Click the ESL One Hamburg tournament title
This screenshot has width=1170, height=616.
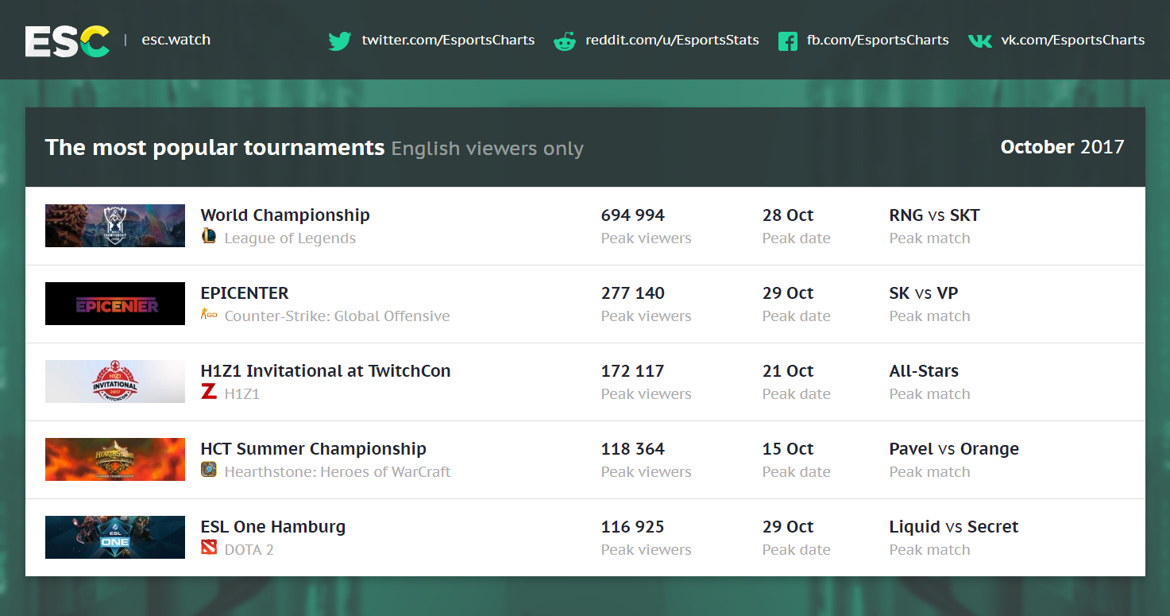(273, 526)
